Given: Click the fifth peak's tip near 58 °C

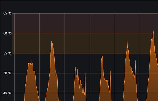Looking at the screenshot, I should (x=127, y=41).
